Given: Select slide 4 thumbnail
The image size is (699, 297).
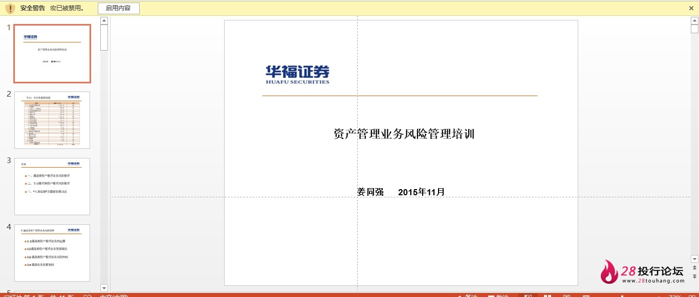Looking at the screenshot, I should tap(52, 253).
